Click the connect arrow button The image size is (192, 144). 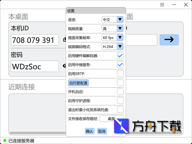coord(169,40)
